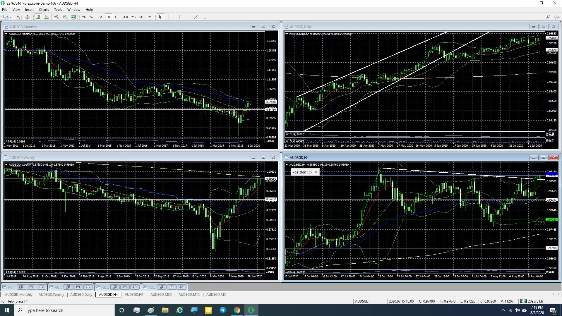Select the M5 timeframe button
Image resolution: width=562 pixels, height=316 pixels.
141,17
